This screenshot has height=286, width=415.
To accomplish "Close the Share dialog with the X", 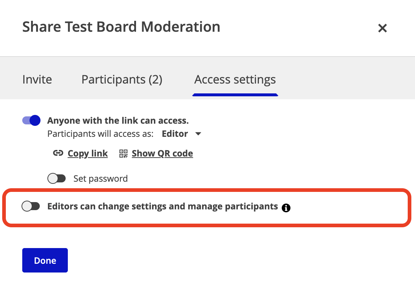I will tap(382, 28).
